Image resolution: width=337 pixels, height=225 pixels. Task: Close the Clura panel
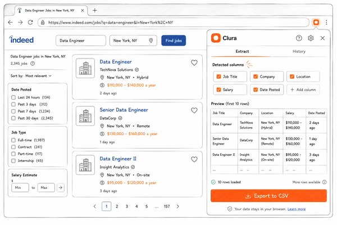(x=322, y=38)
